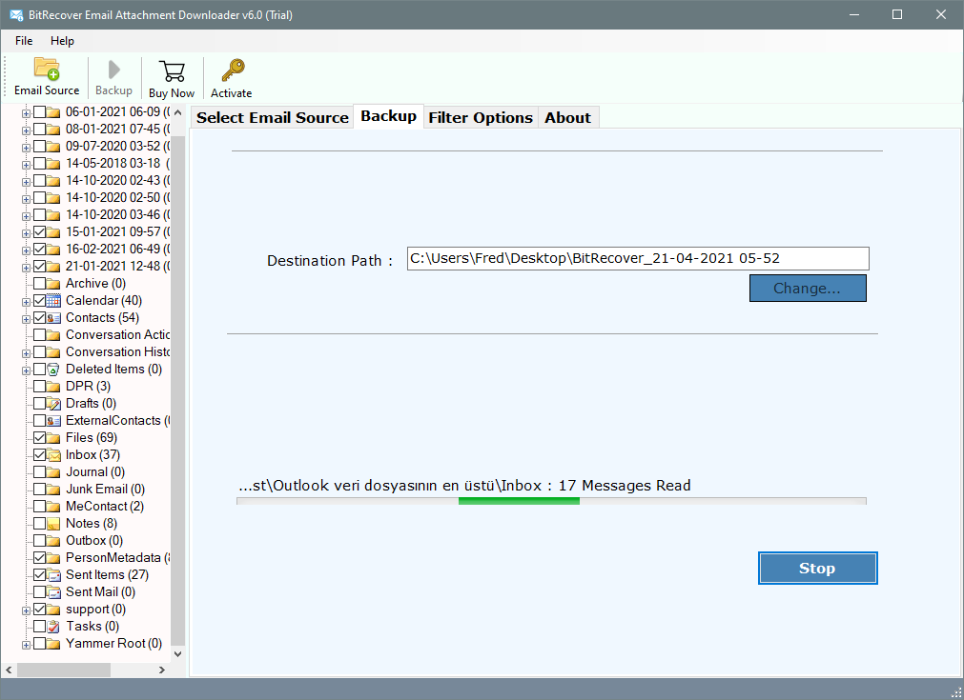Expand the 16-02-2021 06-49 folder node
The image size is (964, 700).
[x=26, y=250]
